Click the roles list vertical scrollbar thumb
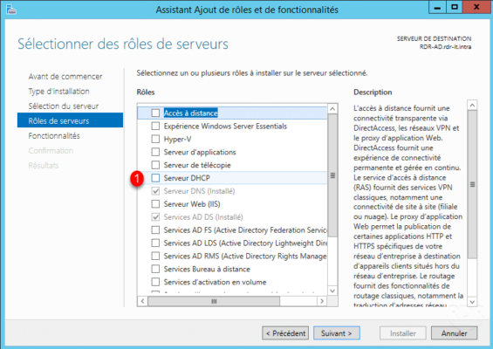The height and width of the screenshot is (349, 493). point(332,175)
